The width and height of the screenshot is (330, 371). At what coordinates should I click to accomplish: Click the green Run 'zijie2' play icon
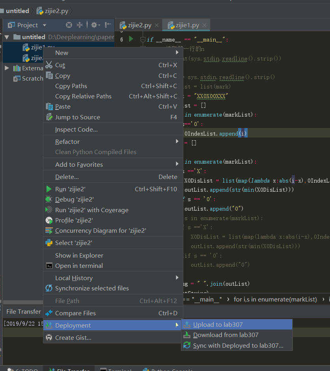click(x=49, y=189)
